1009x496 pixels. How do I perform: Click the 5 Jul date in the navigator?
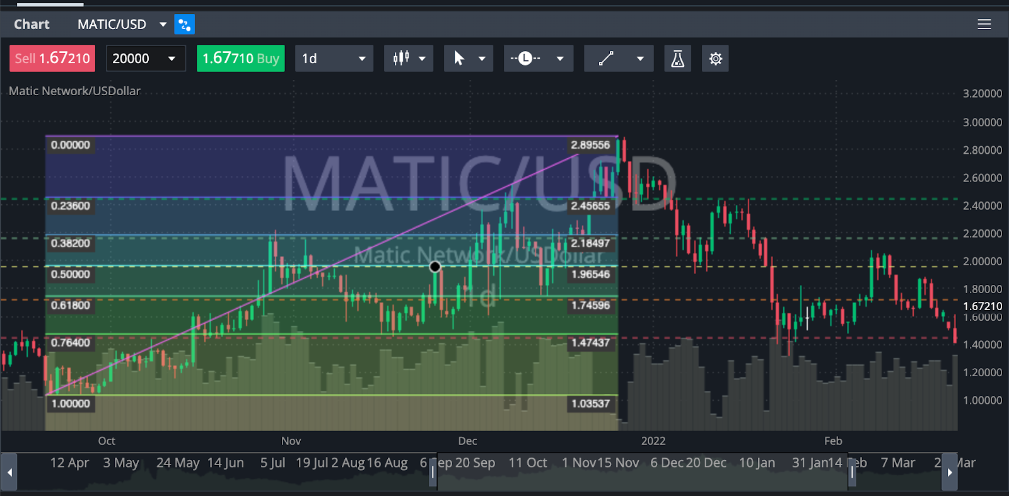pos(272,463)
